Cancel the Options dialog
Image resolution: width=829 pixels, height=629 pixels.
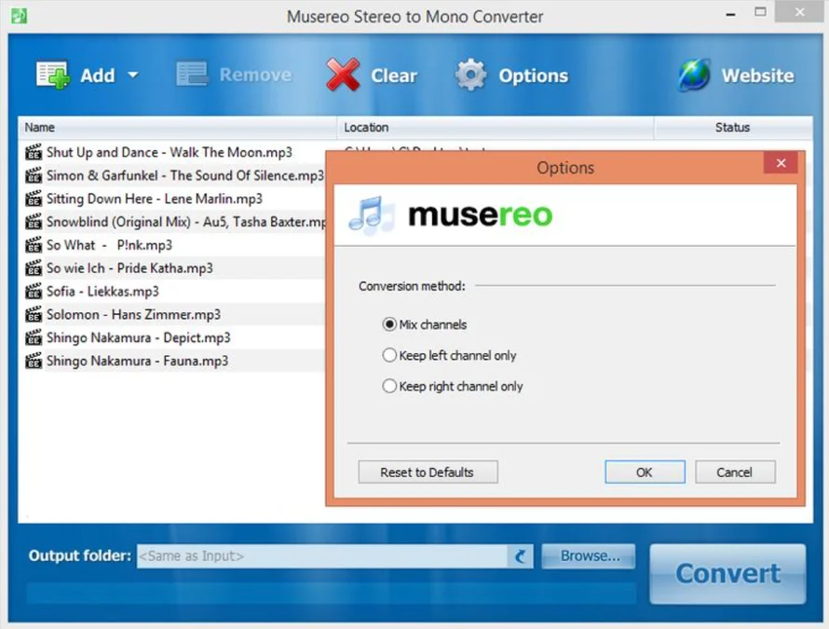pyautogui.click(x=735, y=472)
